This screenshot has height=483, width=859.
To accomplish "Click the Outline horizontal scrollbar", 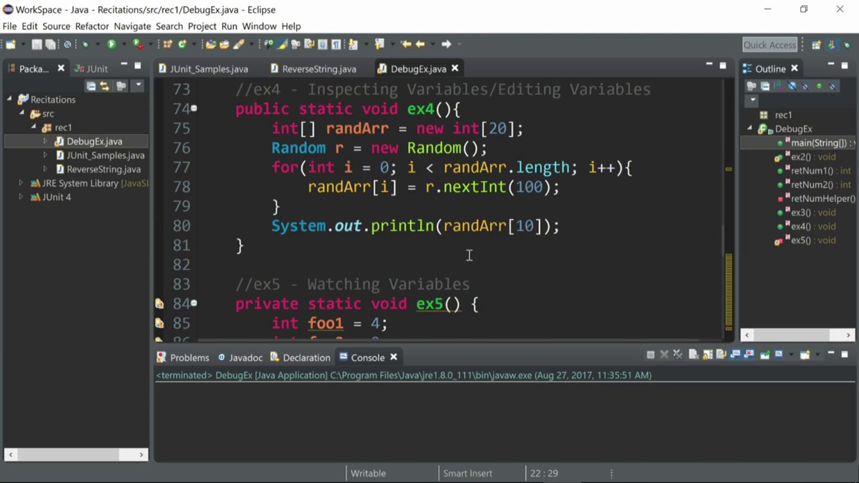I will (797, 335).
